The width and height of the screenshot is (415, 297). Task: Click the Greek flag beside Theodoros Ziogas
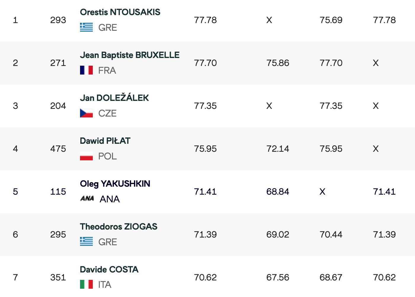pos(86,242)
